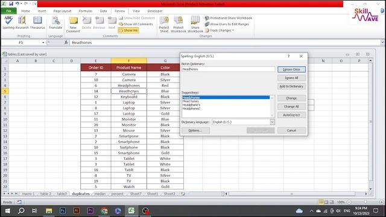Click Add to Dictionary button
This screenshot has width=386, height=217.
[x=291, y=86]
